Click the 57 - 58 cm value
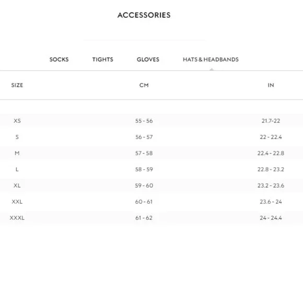The height and width of the screenshot is (303, 303). tap(144, 153)
